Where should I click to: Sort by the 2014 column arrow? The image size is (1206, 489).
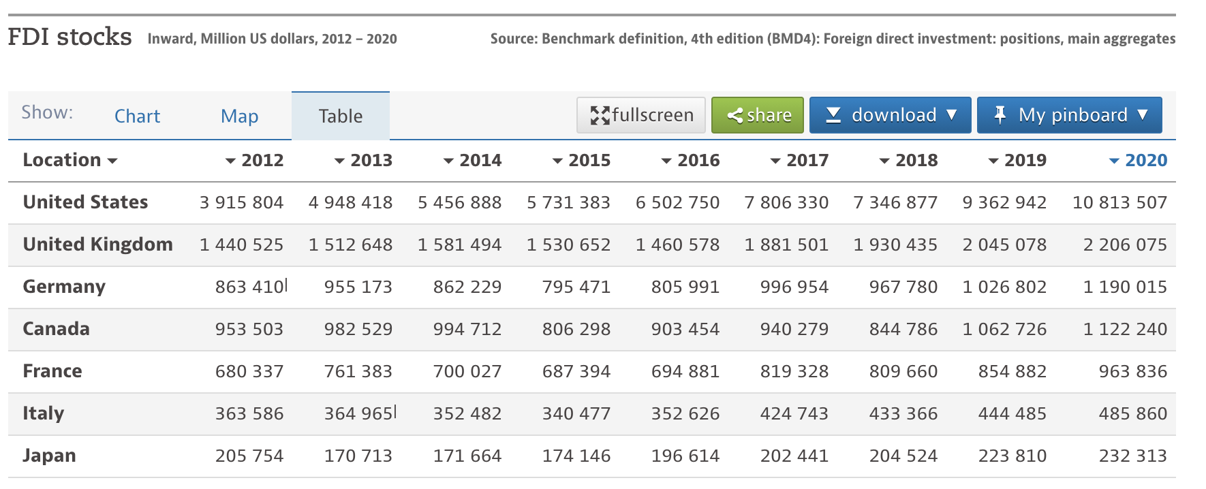448,161
